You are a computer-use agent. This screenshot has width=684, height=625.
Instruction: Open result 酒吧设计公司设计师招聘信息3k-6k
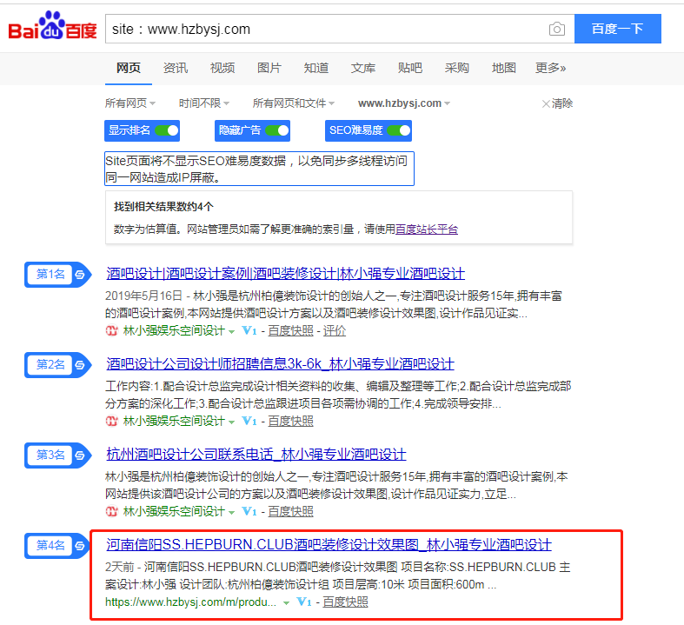(x=280, y=364)
